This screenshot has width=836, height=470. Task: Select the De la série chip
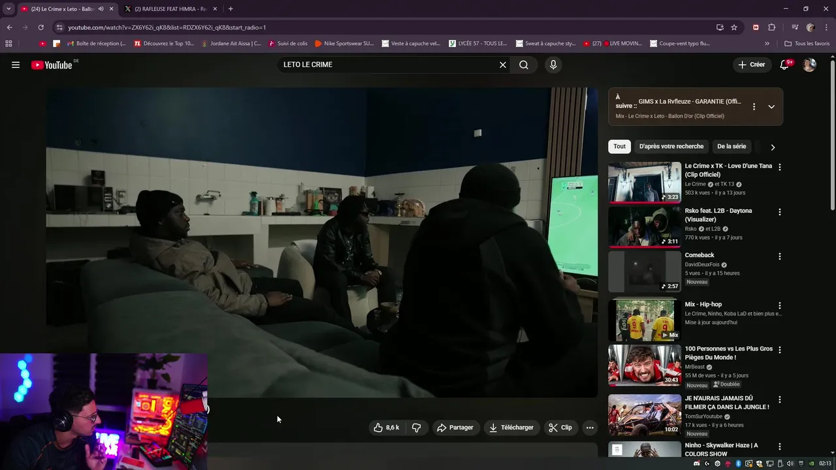(x=731, y=146)
